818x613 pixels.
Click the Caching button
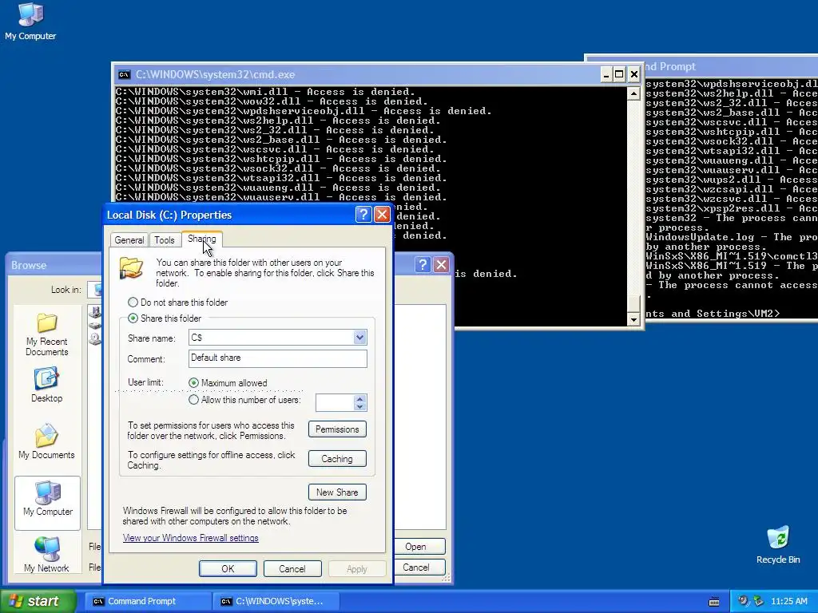[x=337, y=459]
